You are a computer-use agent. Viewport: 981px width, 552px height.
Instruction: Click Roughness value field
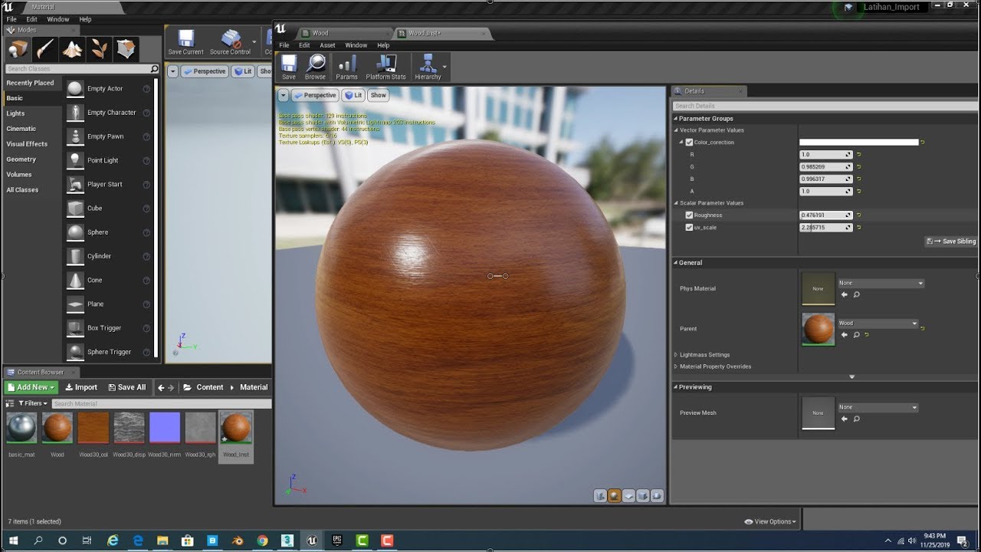point(825,215)
